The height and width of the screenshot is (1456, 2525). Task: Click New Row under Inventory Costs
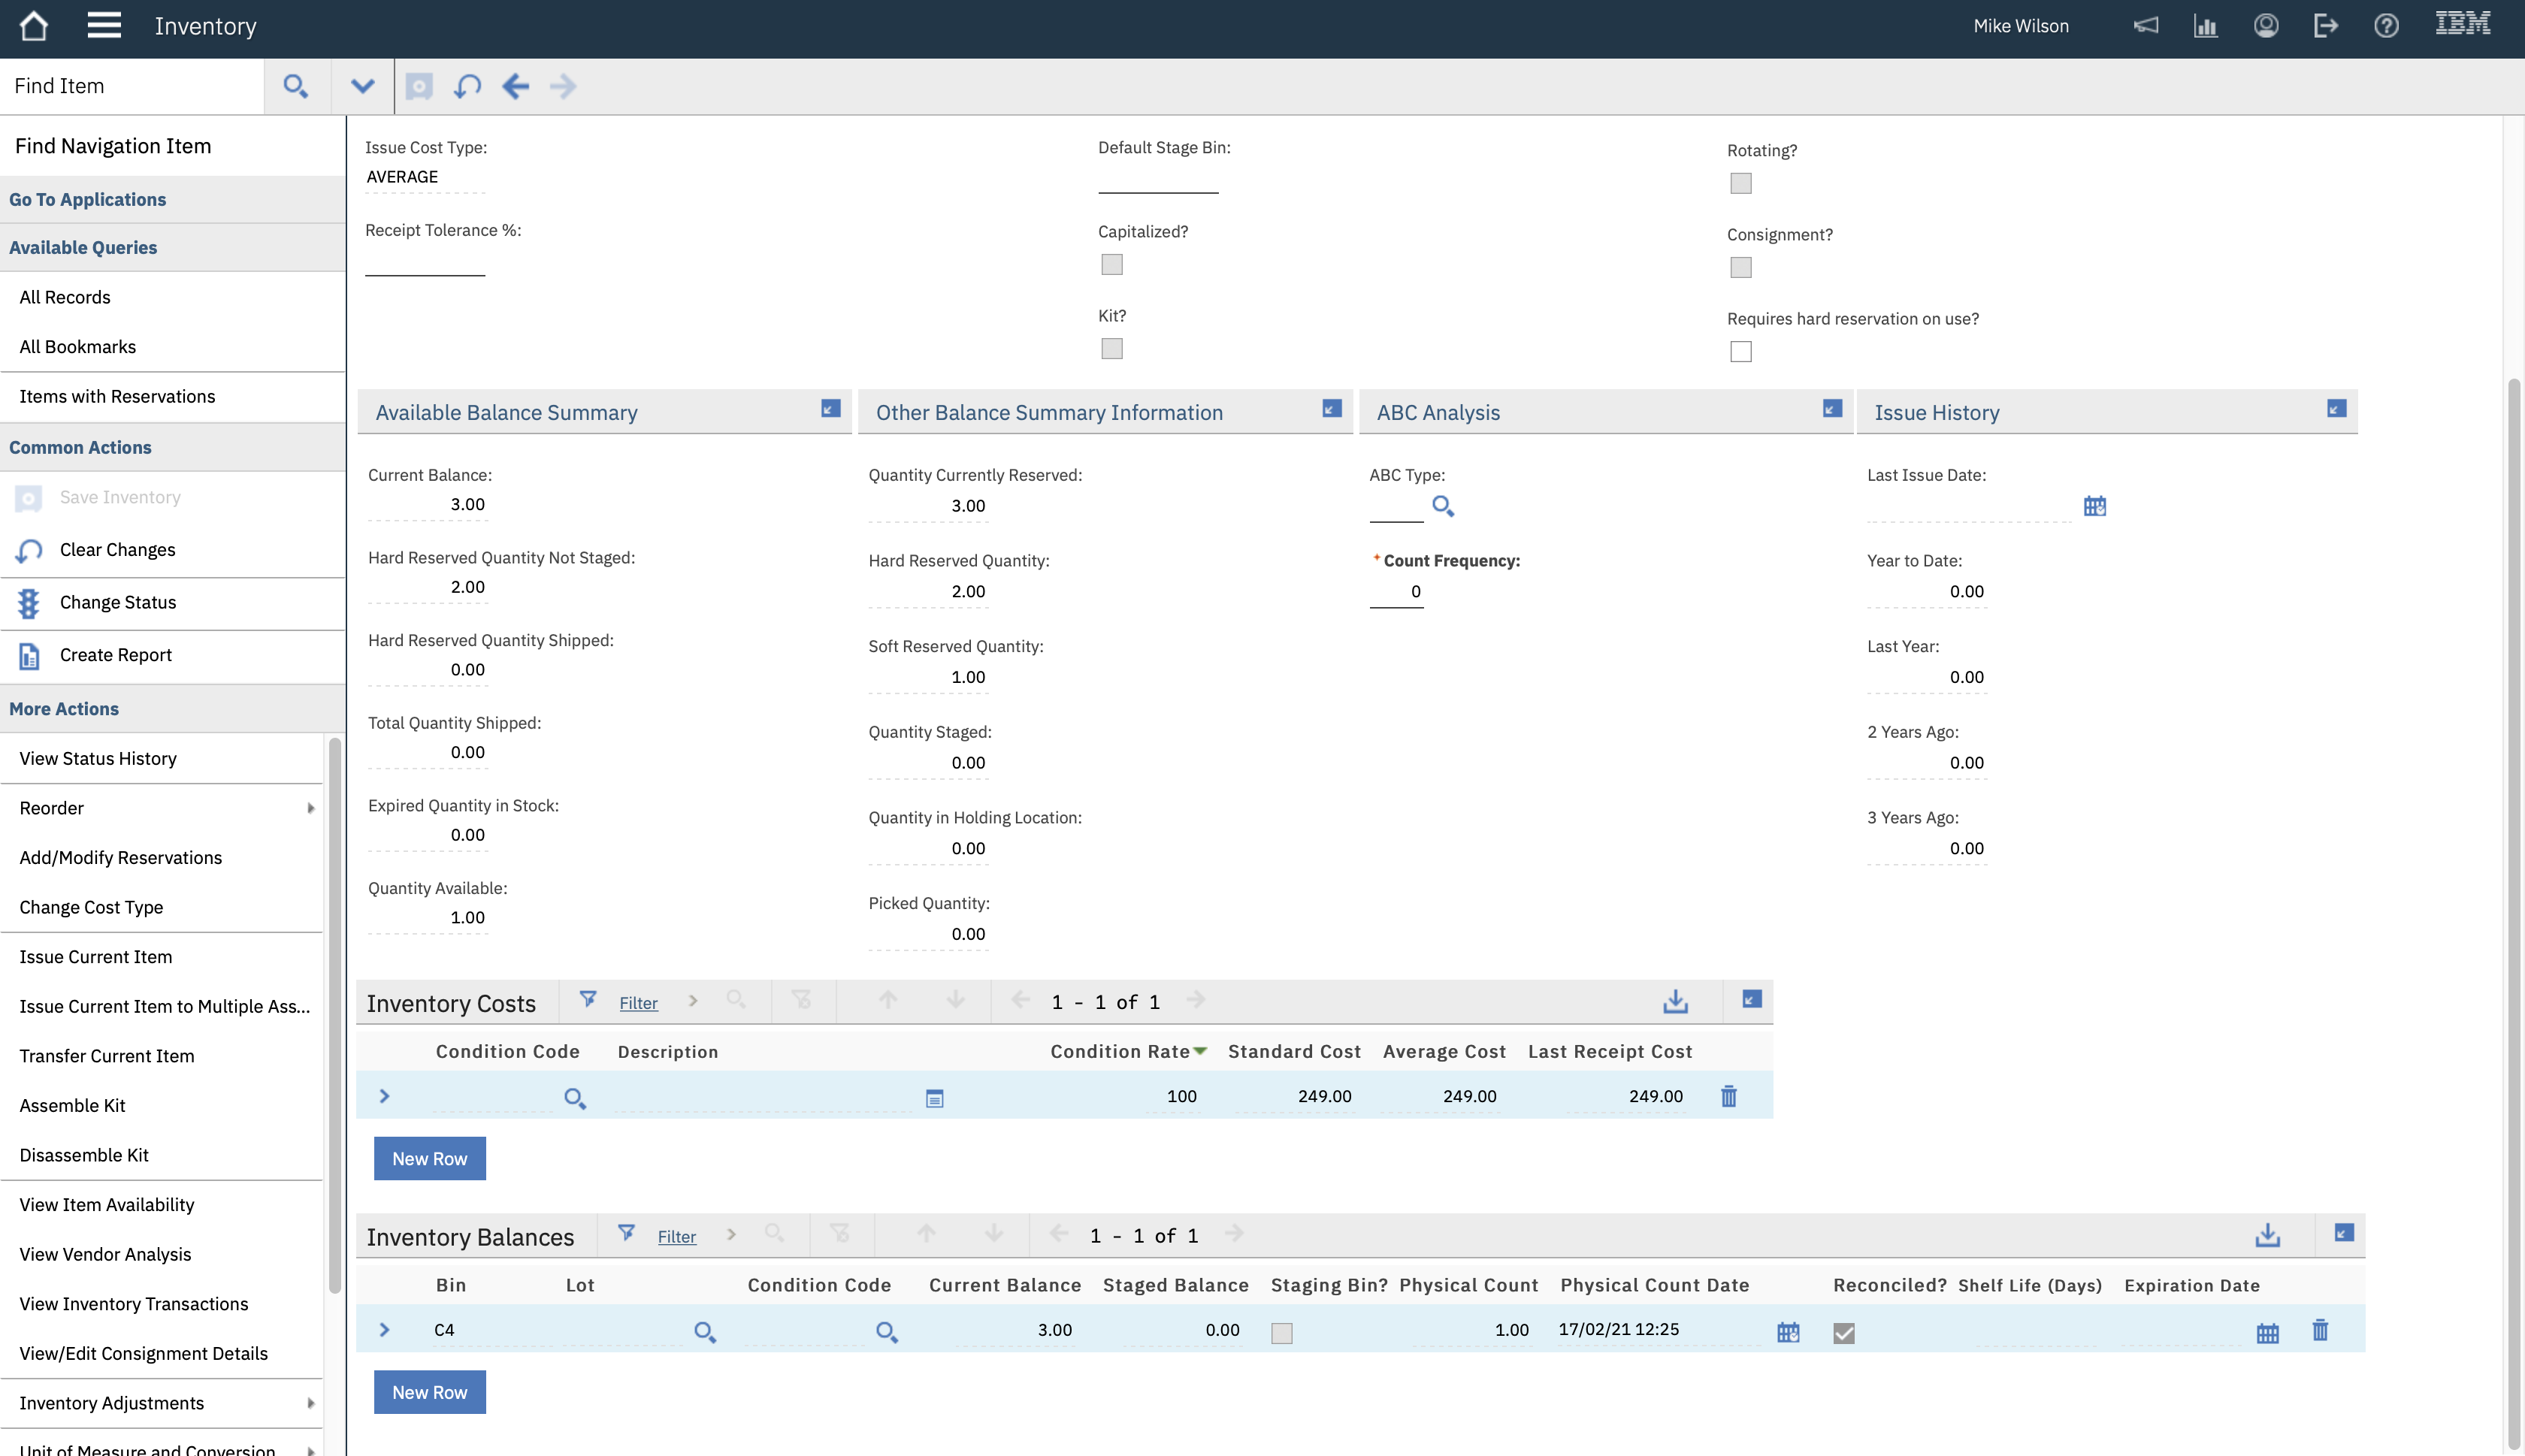429,1158
